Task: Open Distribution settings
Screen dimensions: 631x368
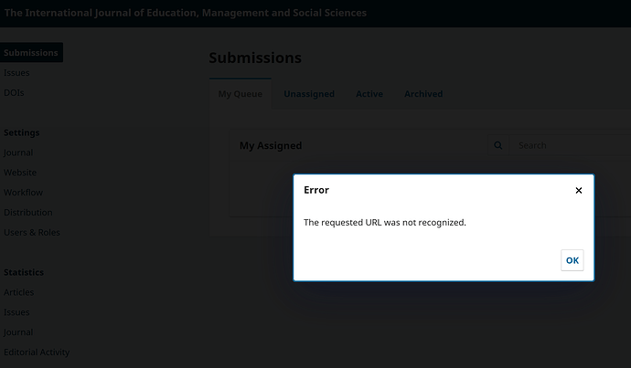Action: [27, 213]
